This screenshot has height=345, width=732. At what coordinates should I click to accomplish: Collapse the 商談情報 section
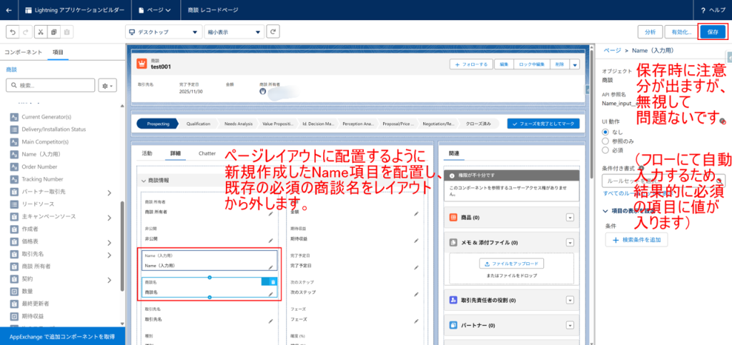pyautogui.click(x=144, y=181)
